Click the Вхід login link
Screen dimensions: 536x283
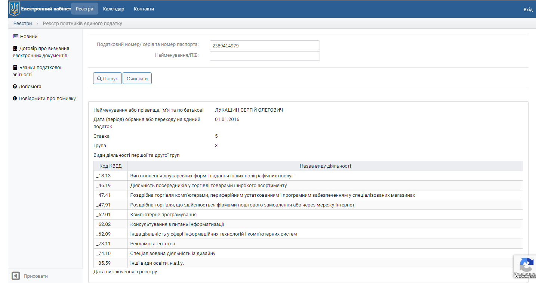click(528, 9)
